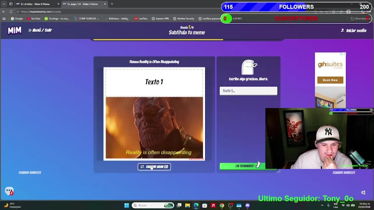Open a new browser tab

[x=112, y=4]
